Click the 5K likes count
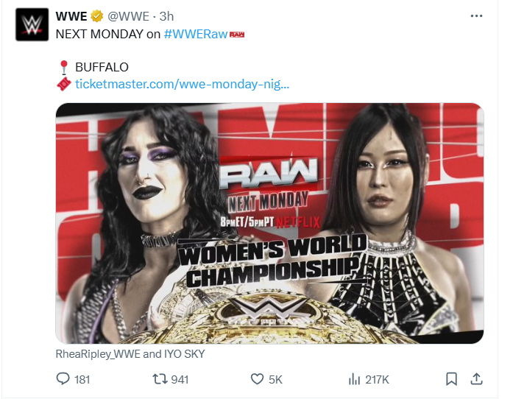Image resolution: width=513 pixels, height=399 pixels. pyautogui.click(x=275, y=379)
